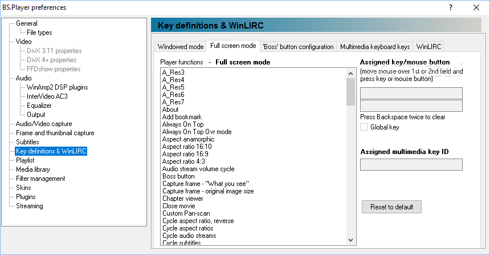Open the Help question mark button
The image size is (490, 255).
point(450,7)
